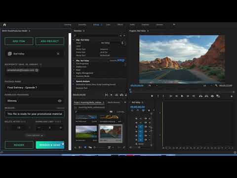The image size is (237, 178).
Task: Toggle track lock for V3
Action: tap(136, 119)
